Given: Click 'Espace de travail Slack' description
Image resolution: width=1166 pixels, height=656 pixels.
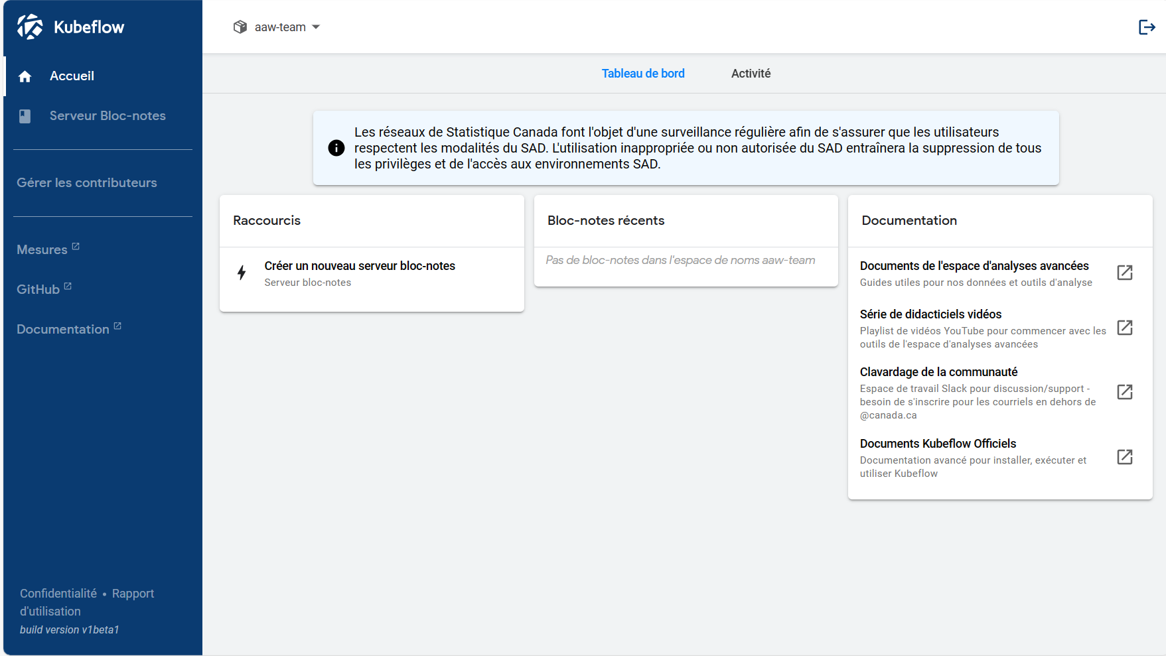Looking at the screenshot, I should [978, 402].
